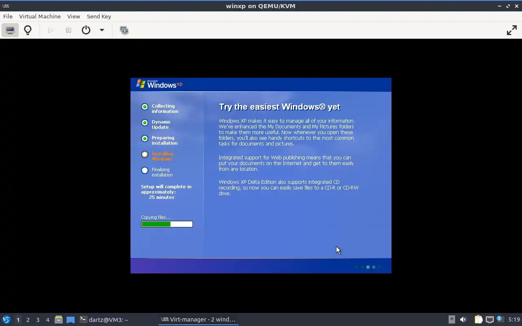522x326 pixels.
Task: Activate the Virt-manager taskbar button
Action: [198, 319]
